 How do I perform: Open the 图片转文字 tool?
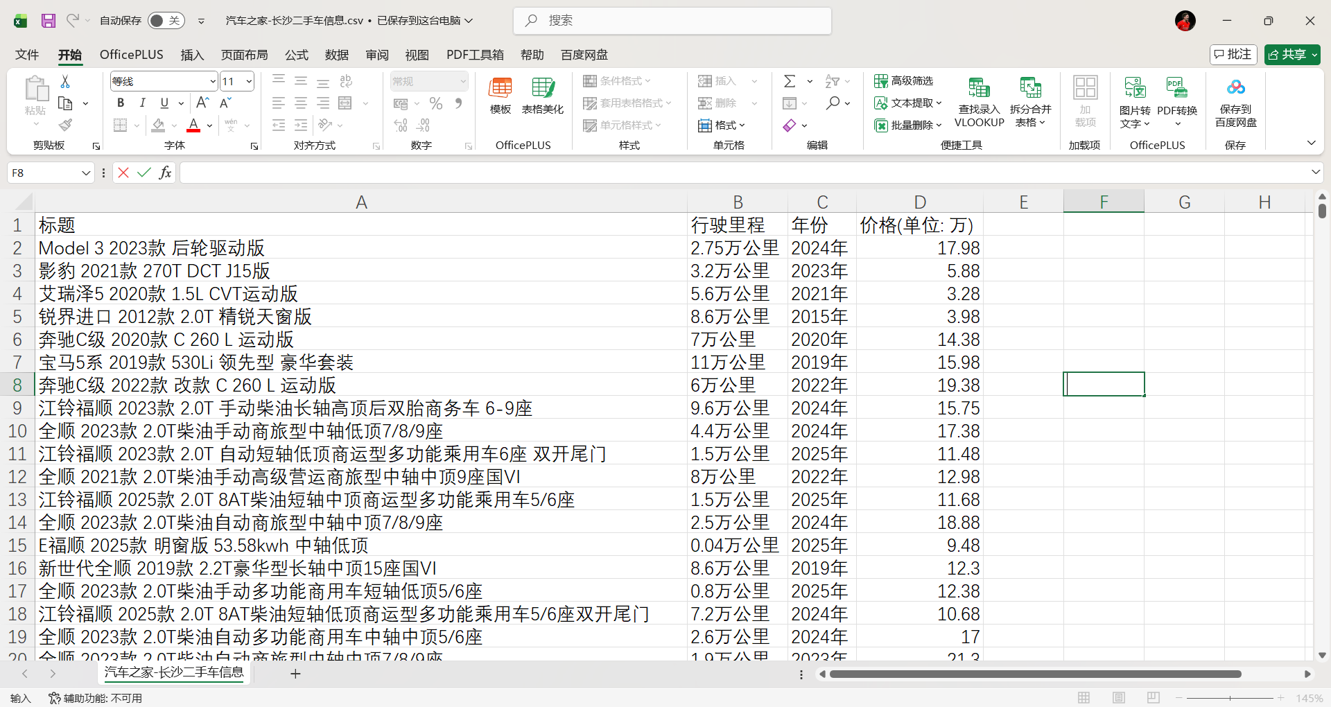pyautogui.click(x=1135, y=102)
